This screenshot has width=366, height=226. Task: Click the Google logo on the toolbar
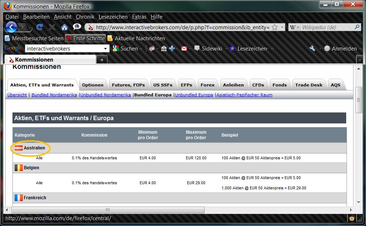coord(13,48)
